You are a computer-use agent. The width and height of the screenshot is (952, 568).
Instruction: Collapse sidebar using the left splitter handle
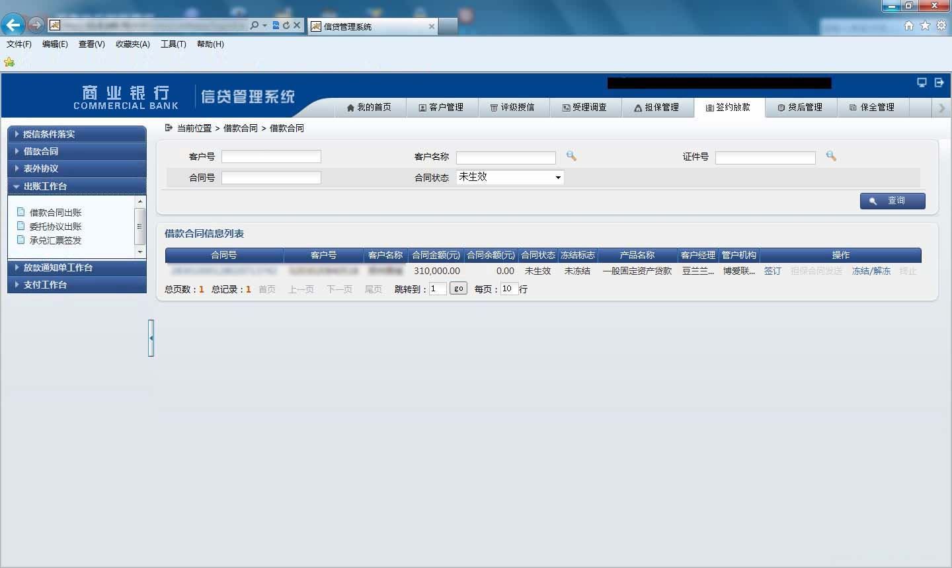point(151,338)
